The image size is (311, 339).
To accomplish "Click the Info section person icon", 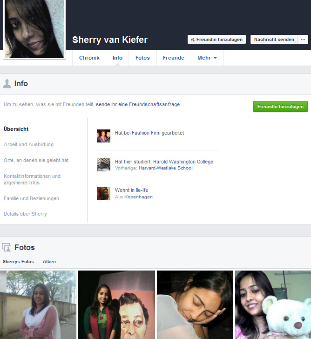I will pyautogui.click(x=7, y=84).
